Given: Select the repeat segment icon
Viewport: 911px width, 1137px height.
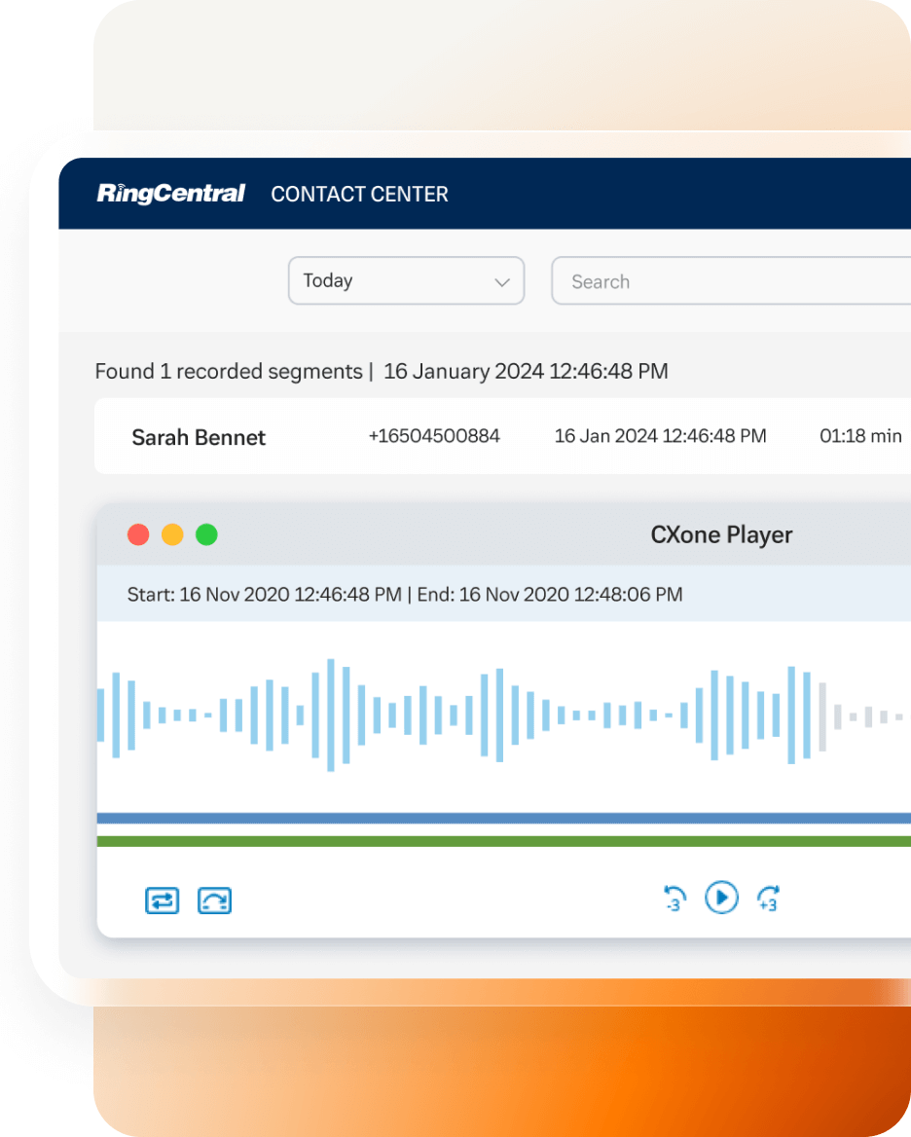Looking at the screenshot, I should tap(214, 900).
